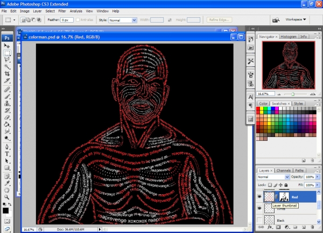Hide the White layer beneath Red
323x233 pixels.
[x=259, y=208]
